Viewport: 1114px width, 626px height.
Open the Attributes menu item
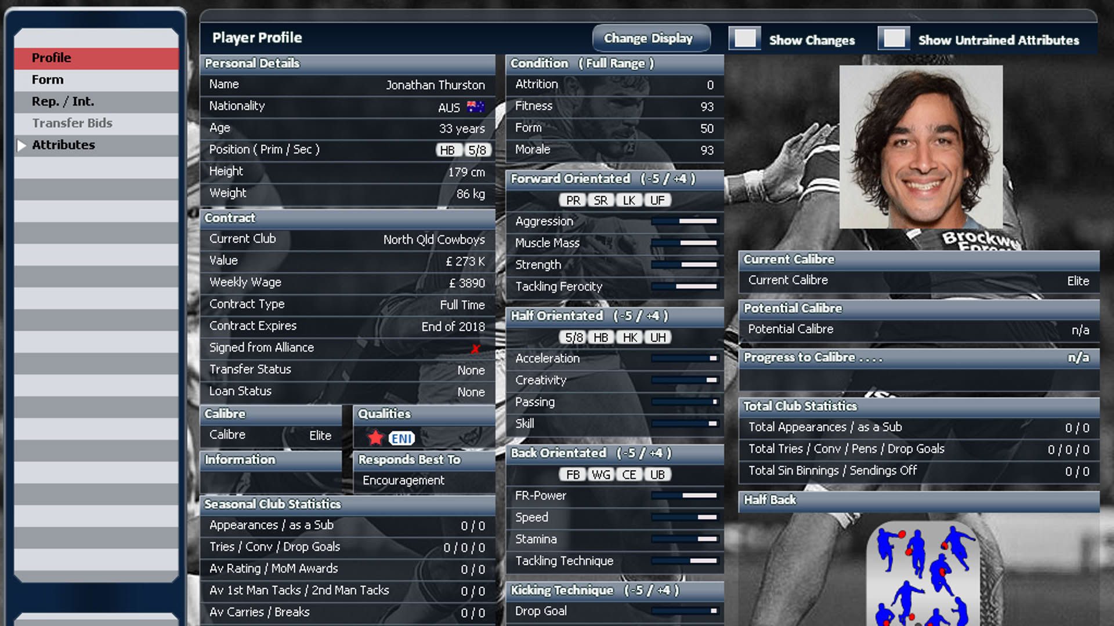point(96,145)
